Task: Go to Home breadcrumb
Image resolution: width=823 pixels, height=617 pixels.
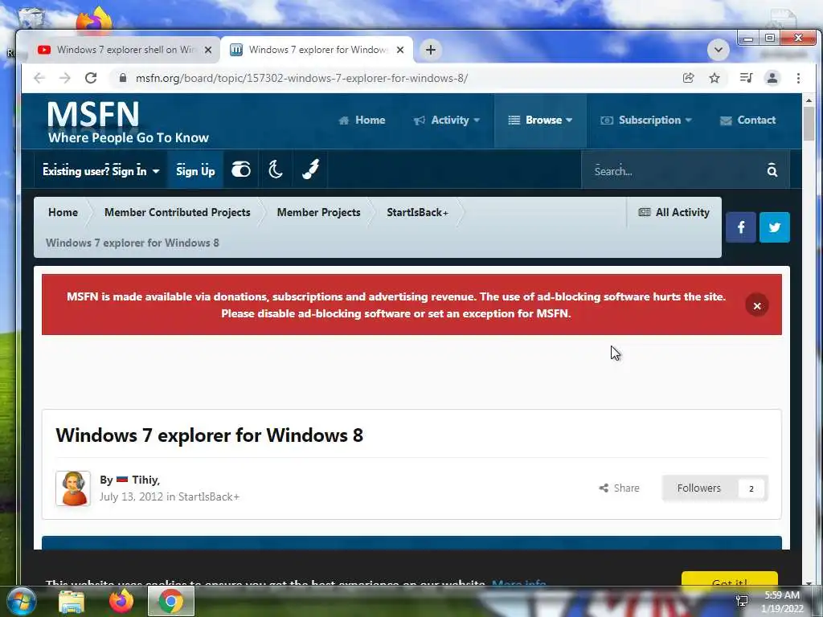Action: coord(63,212)
